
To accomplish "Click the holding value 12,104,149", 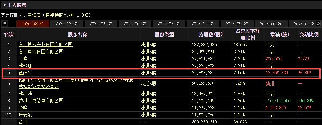I will [x=203, y=101].
